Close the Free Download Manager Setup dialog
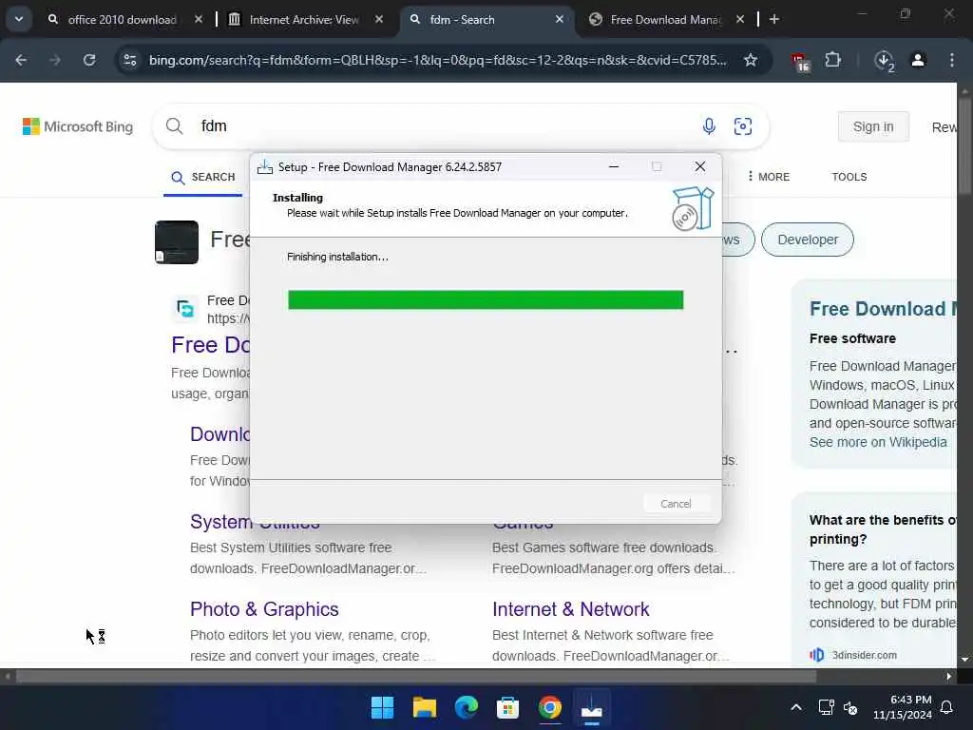973x730 pixels. (x=700, y=166)
